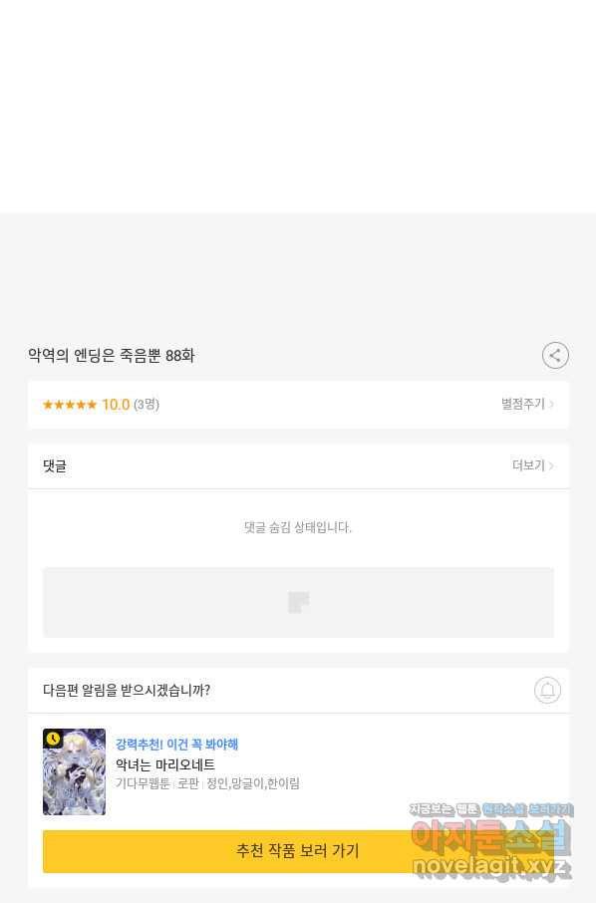
Task: Select the 댓글 section header
Action: [x=55, y=465]
